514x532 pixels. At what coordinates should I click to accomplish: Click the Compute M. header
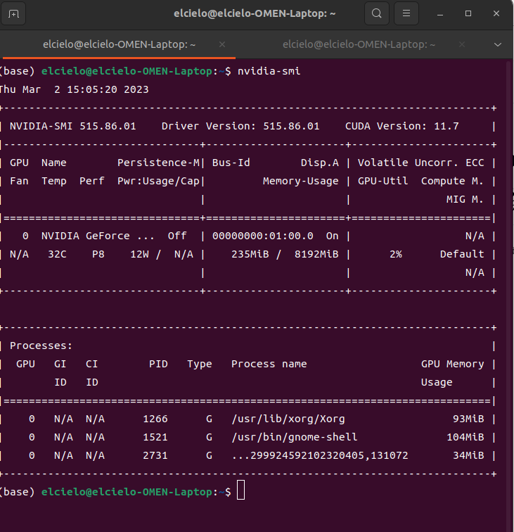click(x=452, y=181)
